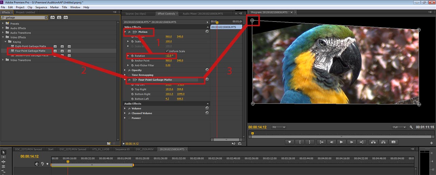Expand the Presets folder
The height and width of the screenshot is (175, 436).
point(3,24)
